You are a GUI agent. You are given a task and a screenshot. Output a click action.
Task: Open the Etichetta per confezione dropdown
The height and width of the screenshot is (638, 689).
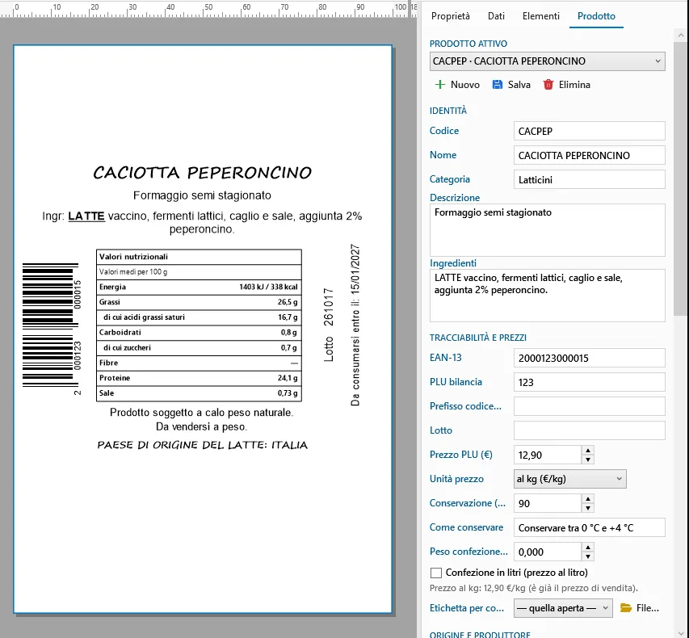point(563,608)
